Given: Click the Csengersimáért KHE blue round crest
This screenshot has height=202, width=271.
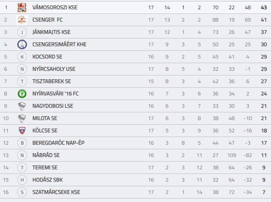Looking at the screenshot, I should pyautogui.click(x=22, y=45).
